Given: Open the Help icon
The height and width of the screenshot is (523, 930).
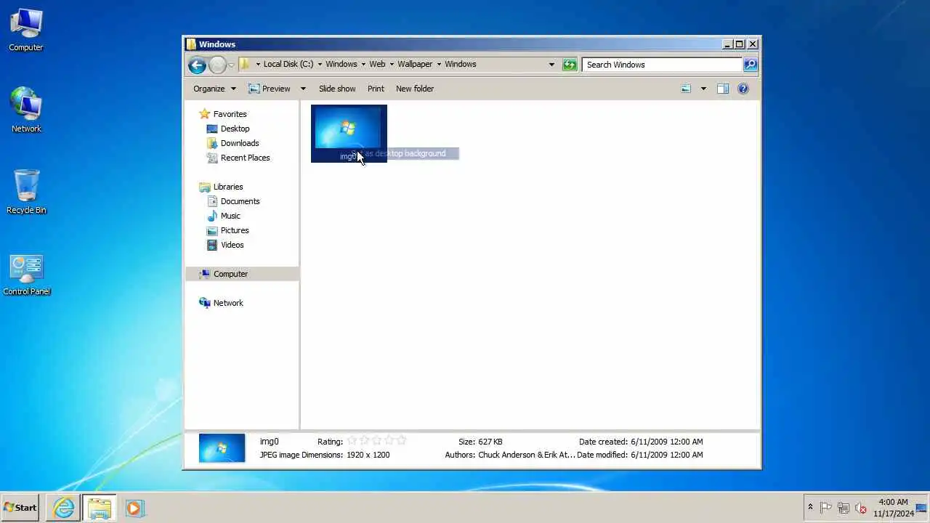Looking at the screenshot, I should point(743,89).
